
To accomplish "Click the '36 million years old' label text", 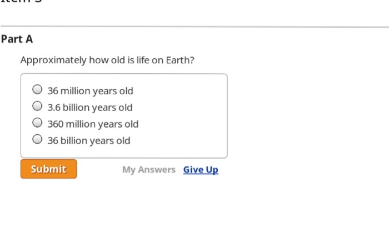I will pos(90,90).
